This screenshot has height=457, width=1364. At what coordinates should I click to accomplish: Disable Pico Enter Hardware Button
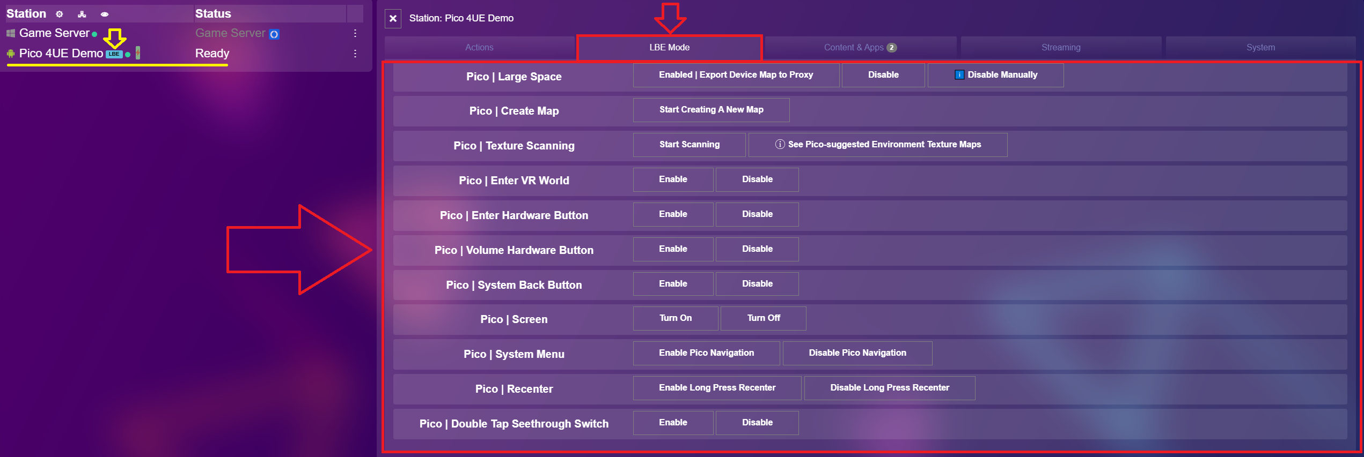[757, 214]
